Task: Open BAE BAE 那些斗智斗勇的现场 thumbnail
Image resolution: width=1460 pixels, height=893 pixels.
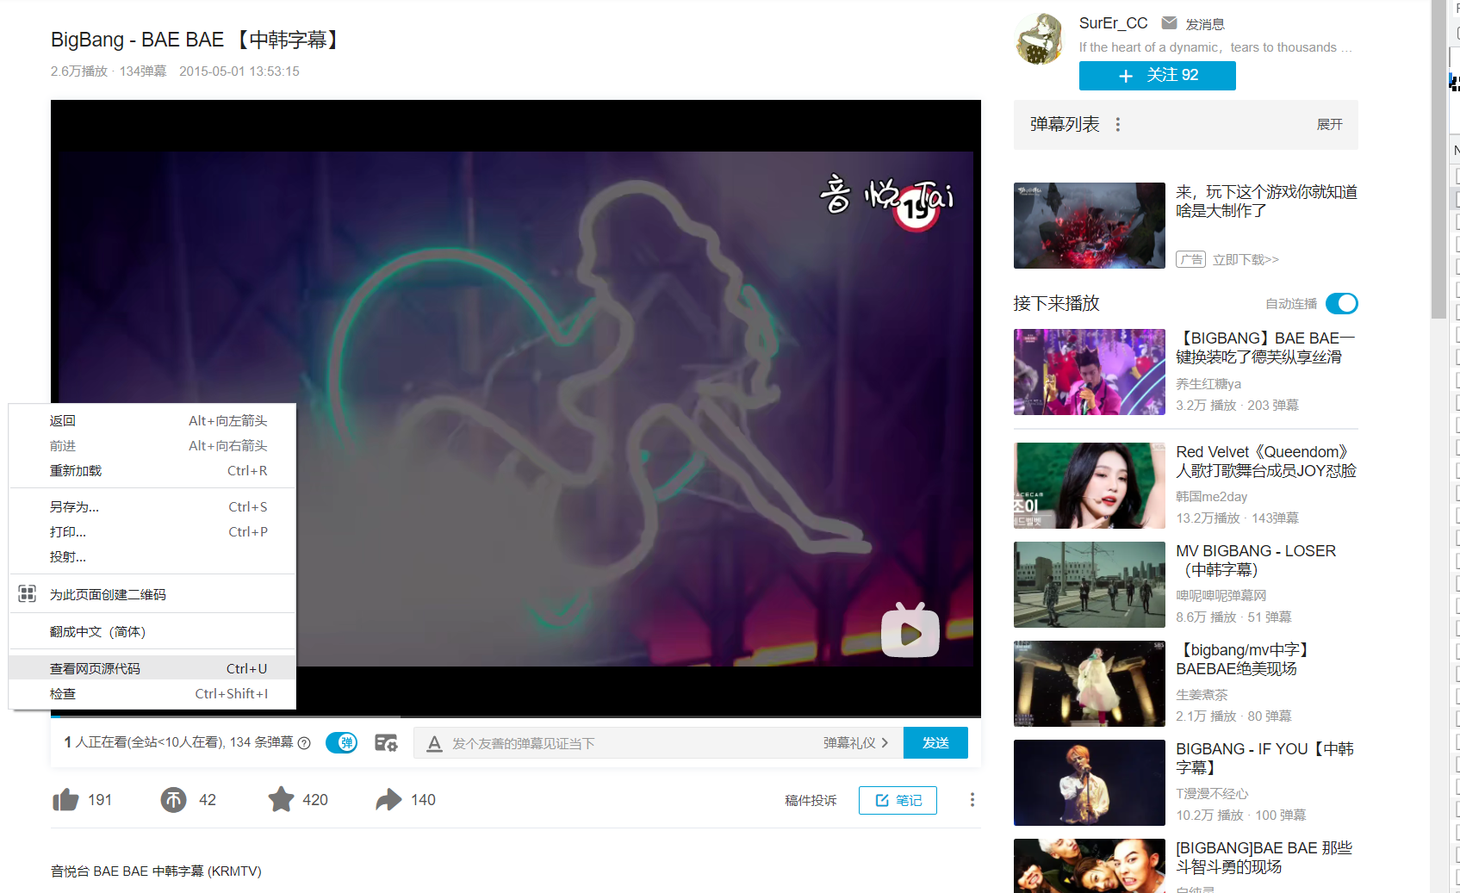Action: point(1089,865)
